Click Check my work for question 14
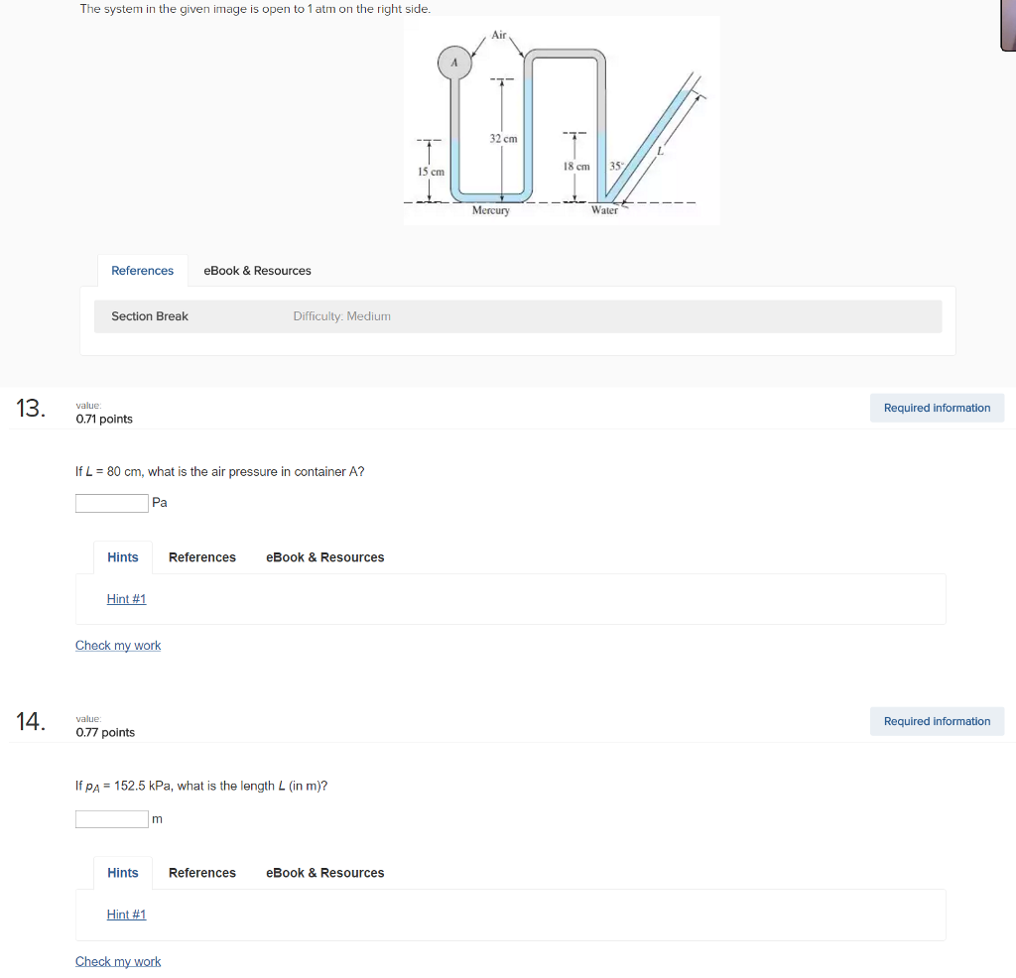 tap(118, 961)
